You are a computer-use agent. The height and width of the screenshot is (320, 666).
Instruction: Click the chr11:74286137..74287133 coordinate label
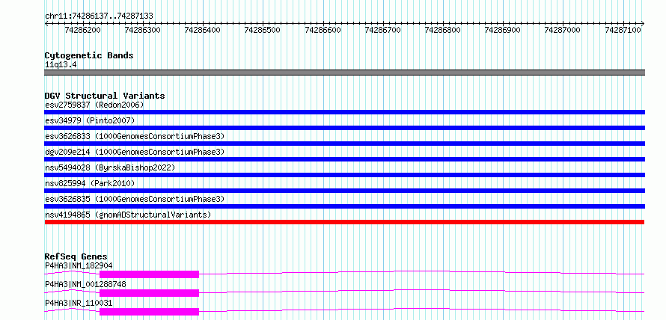99,16
